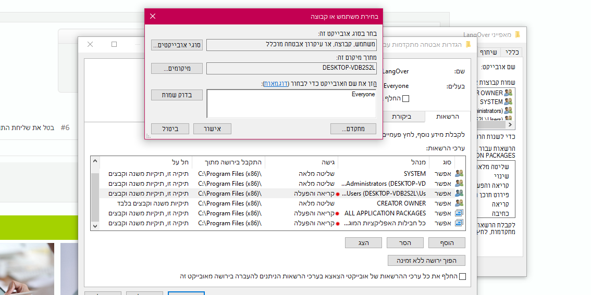Click the group icon in the Administrators permission row

(459, 183)
